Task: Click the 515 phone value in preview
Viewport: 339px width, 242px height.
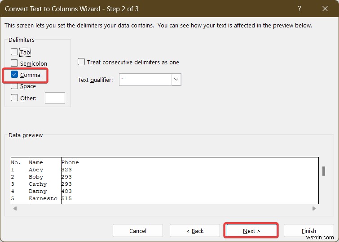Action: click(66, 198)
